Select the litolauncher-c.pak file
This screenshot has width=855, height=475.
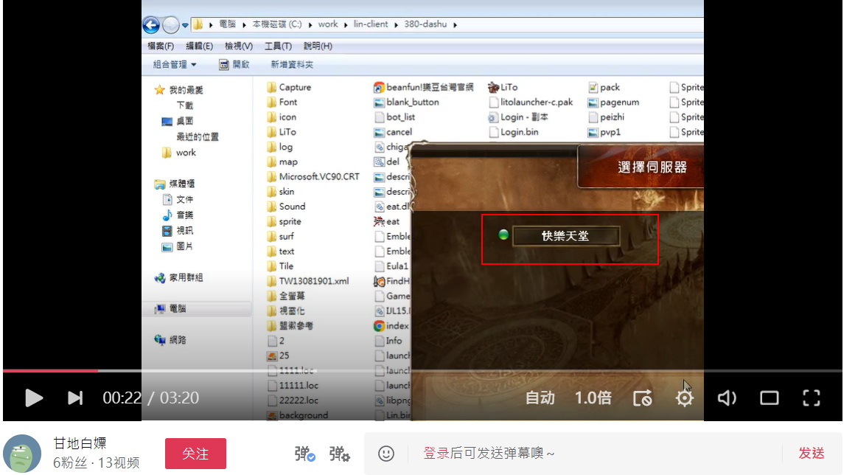click(531, 102)
